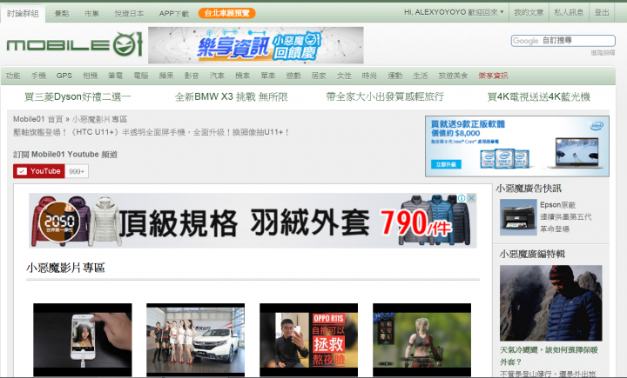Image resolution: width=627 pixels, height=378 pixels.
Task: Open the 時尚 menu
Action: [x=369, y=76]
